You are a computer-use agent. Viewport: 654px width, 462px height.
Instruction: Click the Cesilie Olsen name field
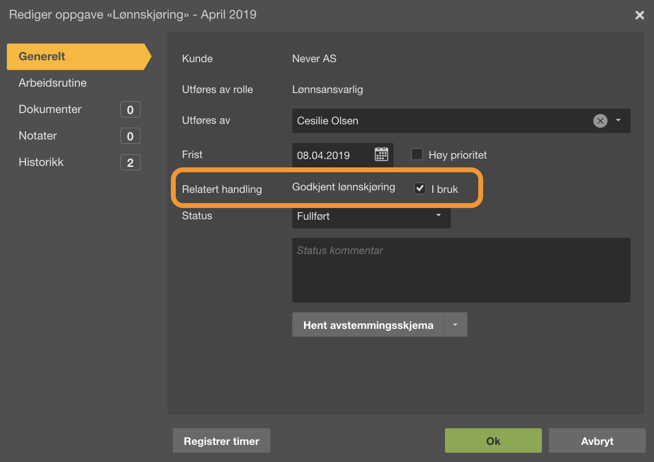point(461,121)
